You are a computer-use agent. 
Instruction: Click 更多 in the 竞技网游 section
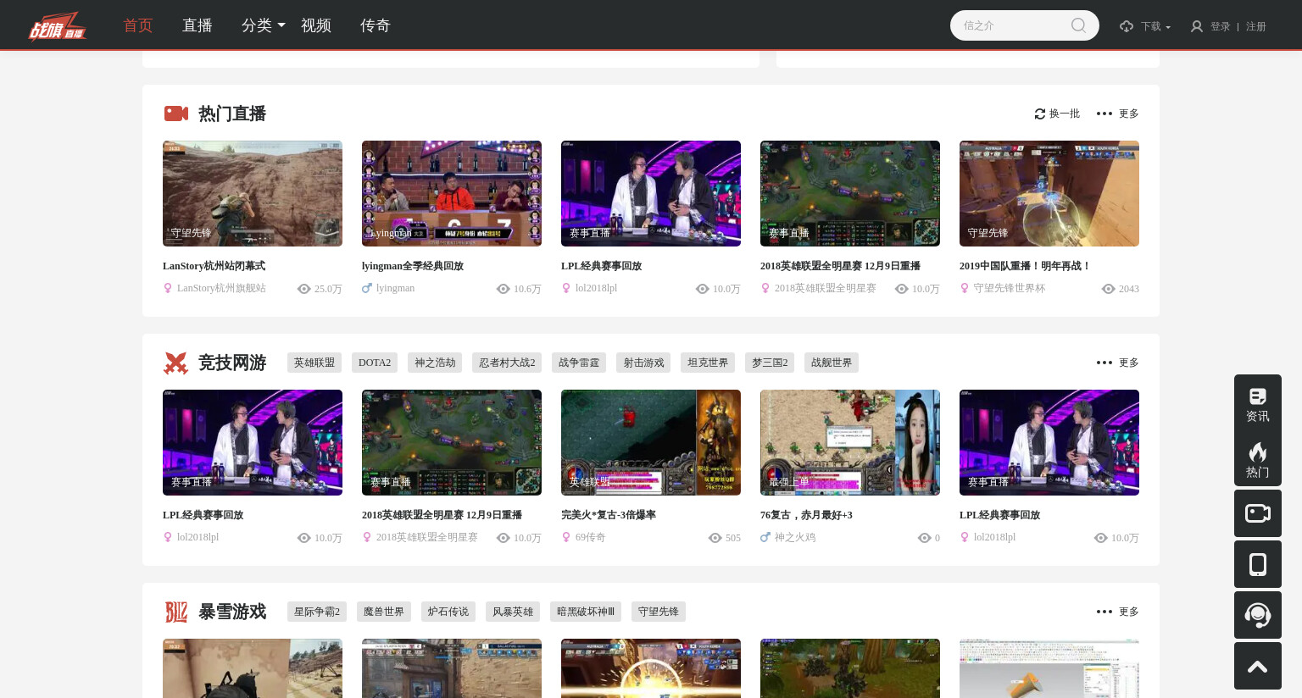(1128, 363)
